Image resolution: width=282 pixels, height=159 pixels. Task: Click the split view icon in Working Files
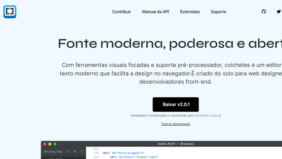click(x=82, y=152)
